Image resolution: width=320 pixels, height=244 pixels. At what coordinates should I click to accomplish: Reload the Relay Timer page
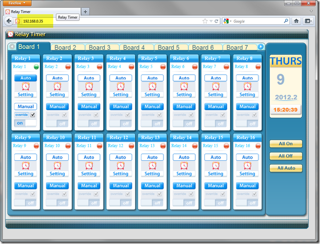click(217, 21)
